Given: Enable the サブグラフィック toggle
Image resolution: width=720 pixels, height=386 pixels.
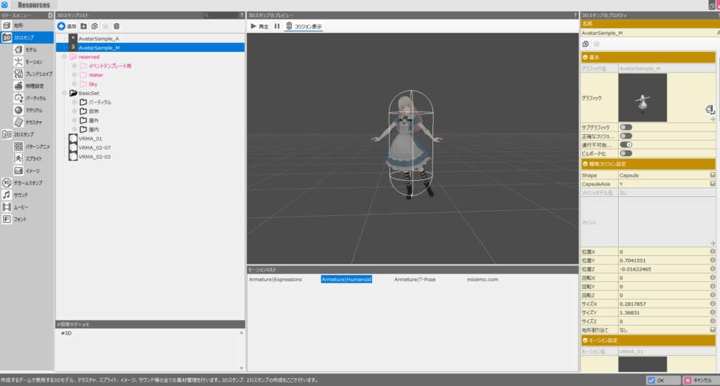Looking at the screenshot, I should (625, 127).
